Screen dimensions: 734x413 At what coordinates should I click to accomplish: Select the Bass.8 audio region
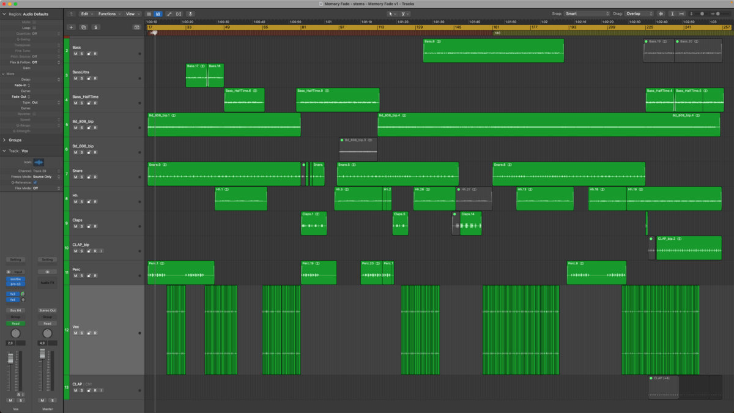click(493, 51)
